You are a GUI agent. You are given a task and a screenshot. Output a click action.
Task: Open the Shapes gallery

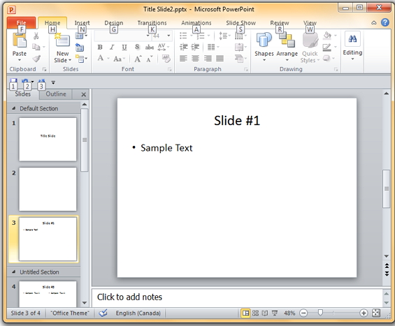[264, 47]
